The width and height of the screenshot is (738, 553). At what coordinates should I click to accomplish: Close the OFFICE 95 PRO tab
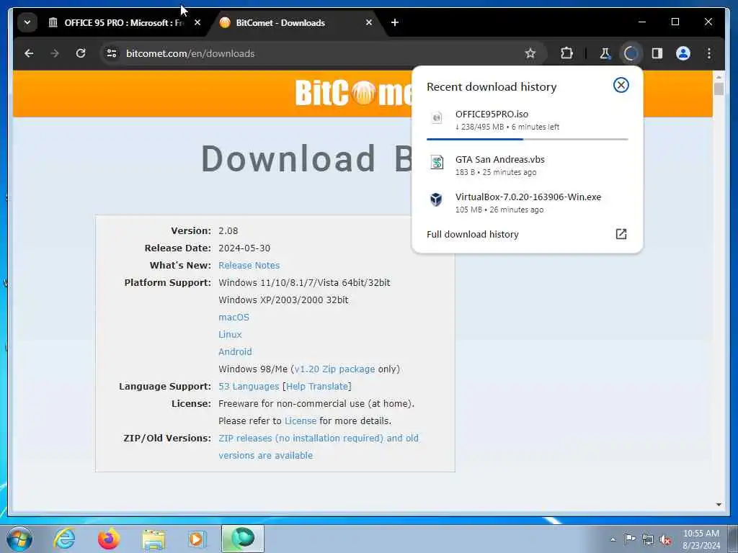click(197, 22)
